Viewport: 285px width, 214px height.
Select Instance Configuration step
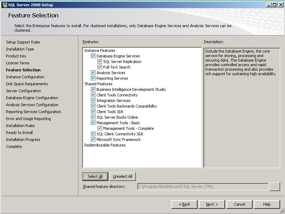pyautogui.click(x=25, y=77)
